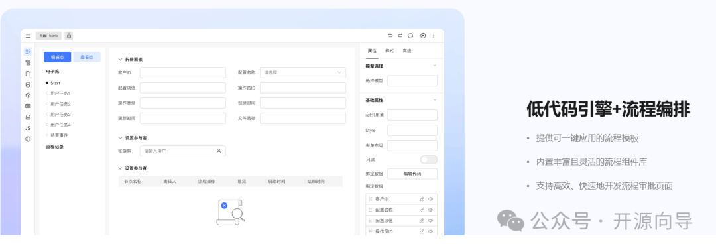Image resolution: width=716 pixels, height=250 pixels.
Task: Click the 流程记录 heading
Action: tap(55, 147)
